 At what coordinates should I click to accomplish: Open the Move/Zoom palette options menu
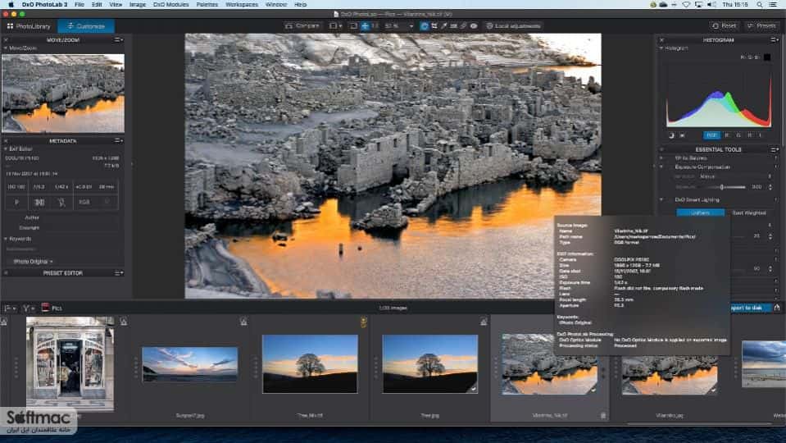pos(119,39)
